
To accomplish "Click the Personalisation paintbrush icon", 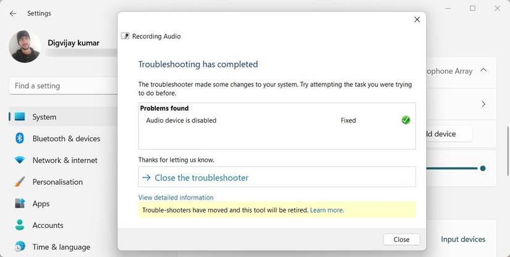I will click(20, 182).
